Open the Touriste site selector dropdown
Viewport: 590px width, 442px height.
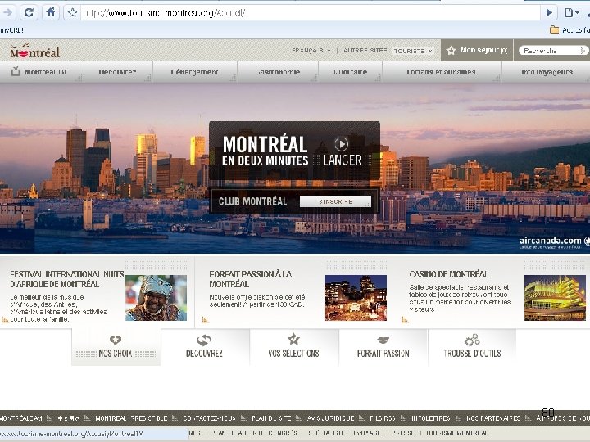pyautogui.click(x=413, y=51)
